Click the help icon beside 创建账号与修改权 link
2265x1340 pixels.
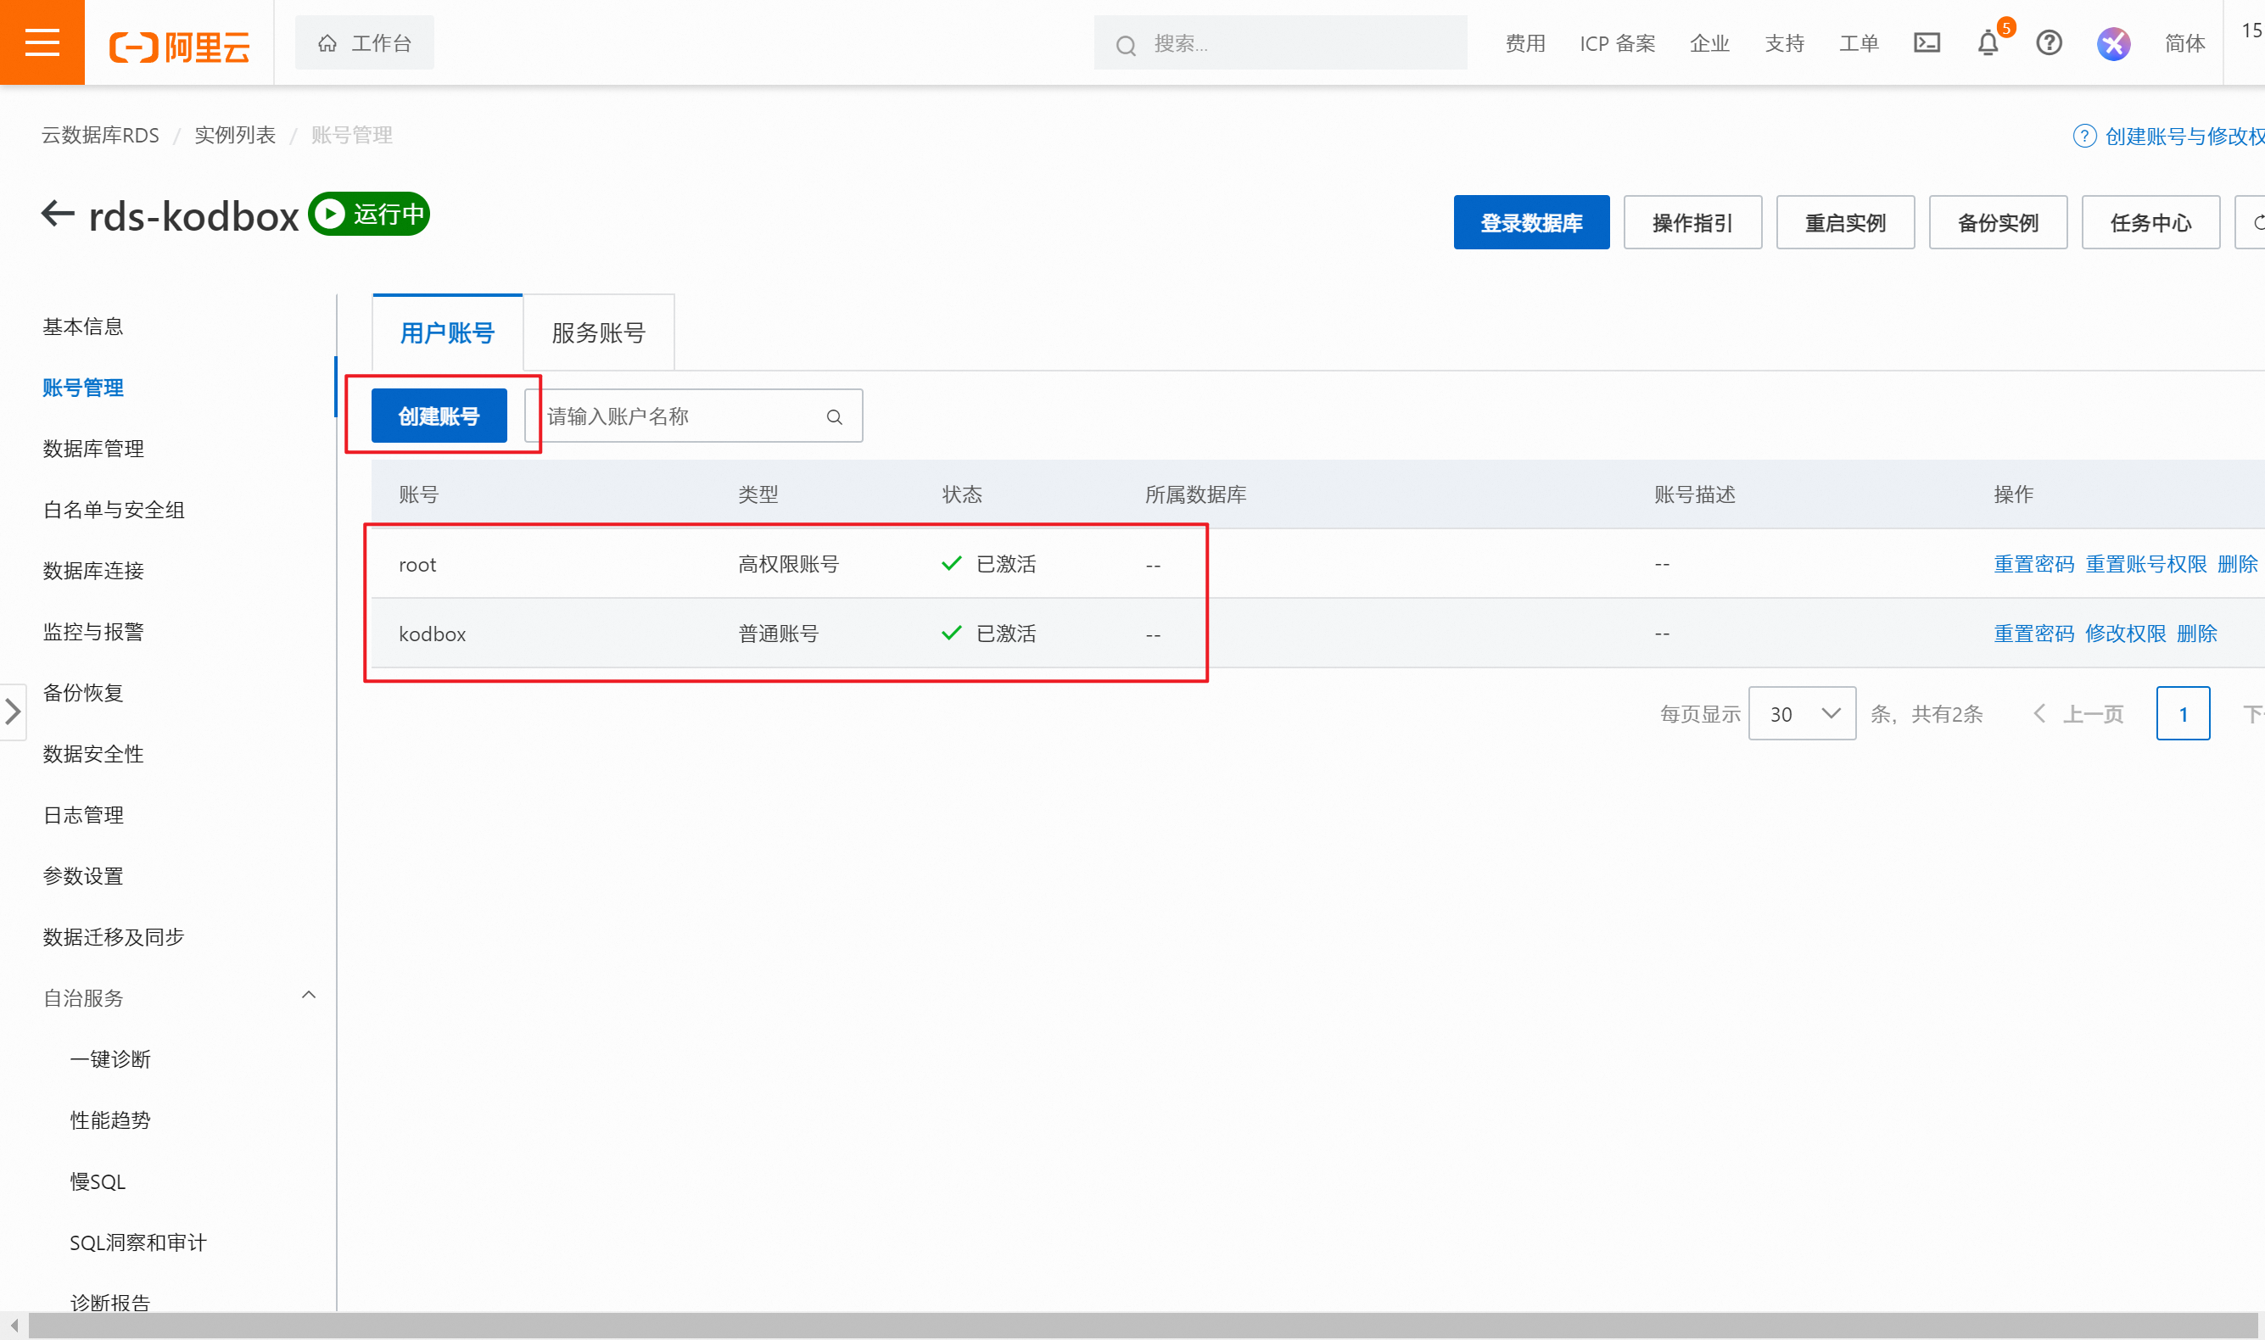click(x=2084, y=136)
